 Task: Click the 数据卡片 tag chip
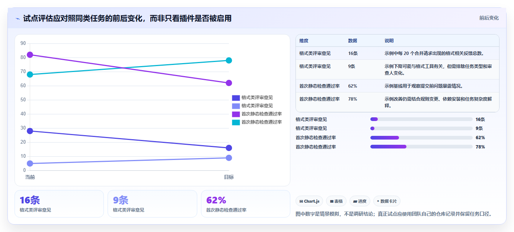click(387, 201)
